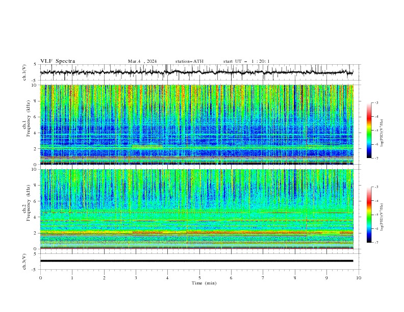Click the "ch.1(V)" waveform axis label
This screenshot has width=404, height=312.
coord(24,72)
